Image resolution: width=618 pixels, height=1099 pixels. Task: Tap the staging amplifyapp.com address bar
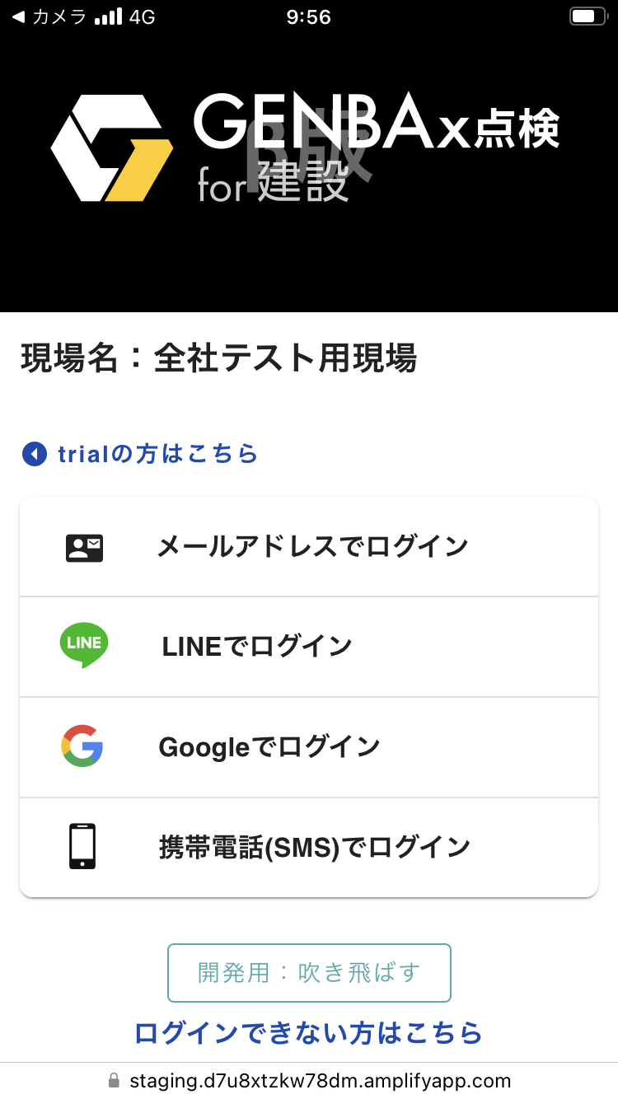tap(320, 1081)
